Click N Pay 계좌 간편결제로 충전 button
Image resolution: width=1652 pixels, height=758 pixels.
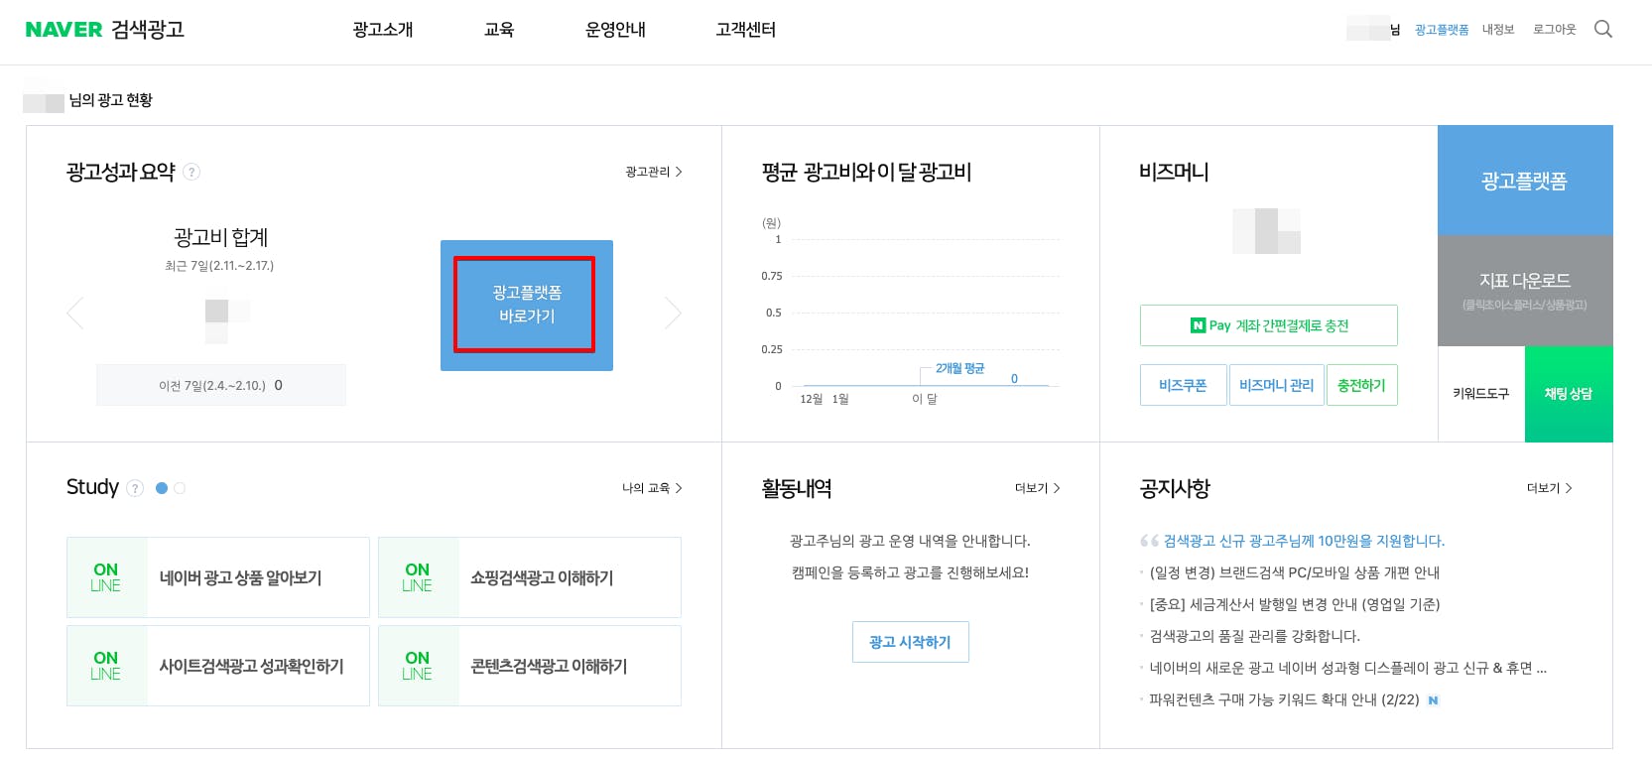pyautogui.click(x=1269, y=325)
